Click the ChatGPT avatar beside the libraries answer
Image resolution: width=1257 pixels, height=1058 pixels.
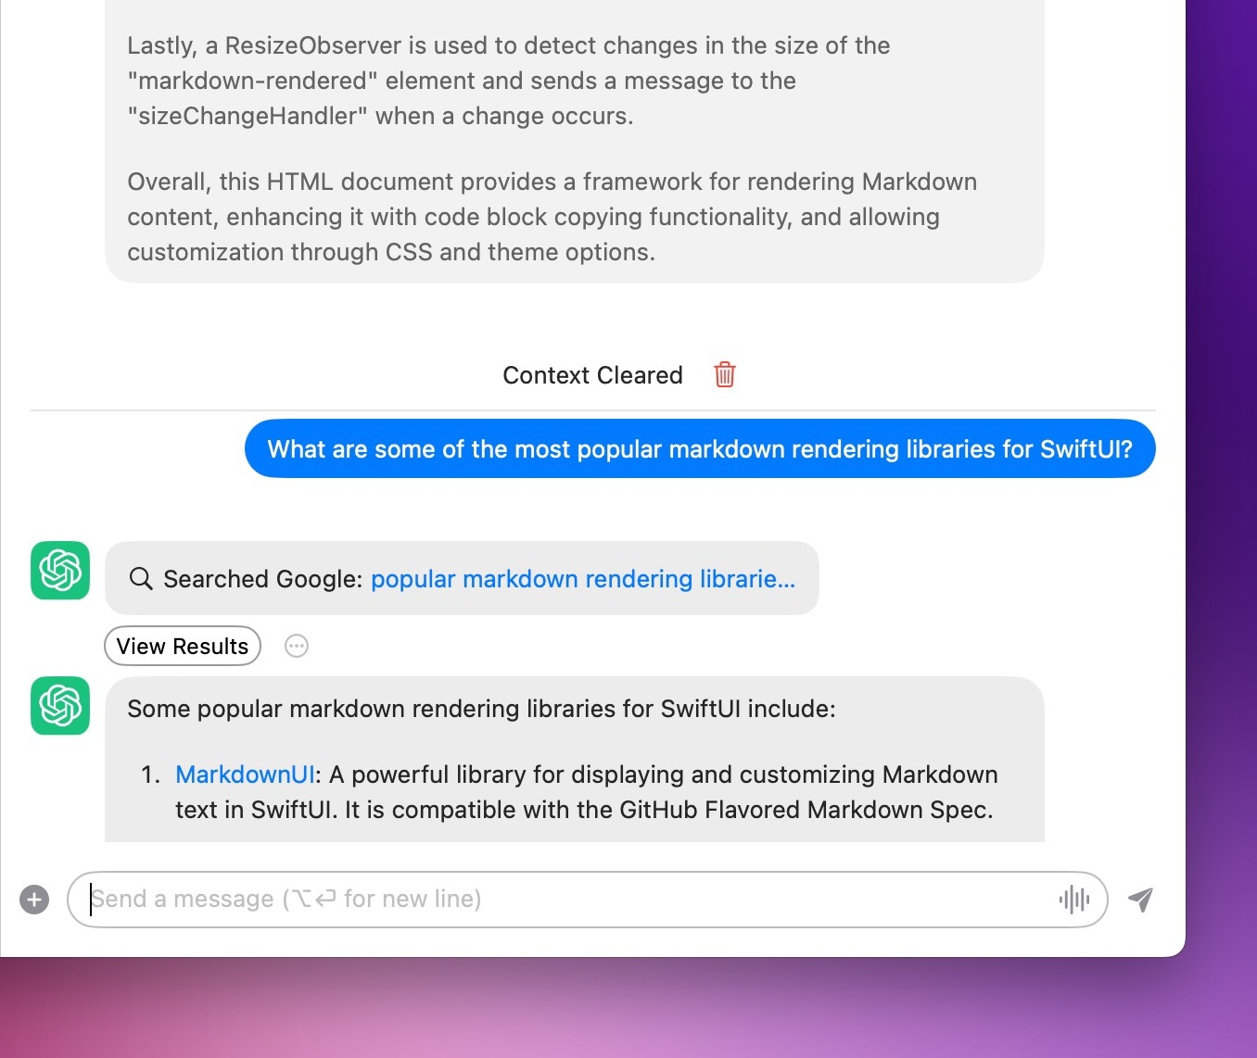pyautogui.click(x=60, y=706)
